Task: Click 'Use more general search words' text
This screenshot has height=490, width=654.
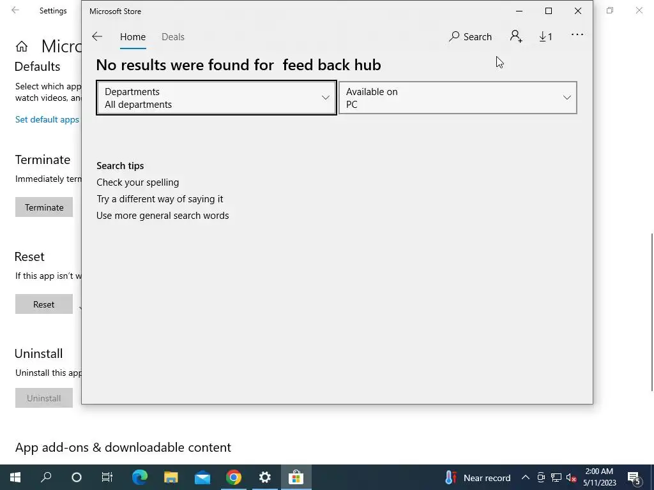Action: [x=163, y=216]
